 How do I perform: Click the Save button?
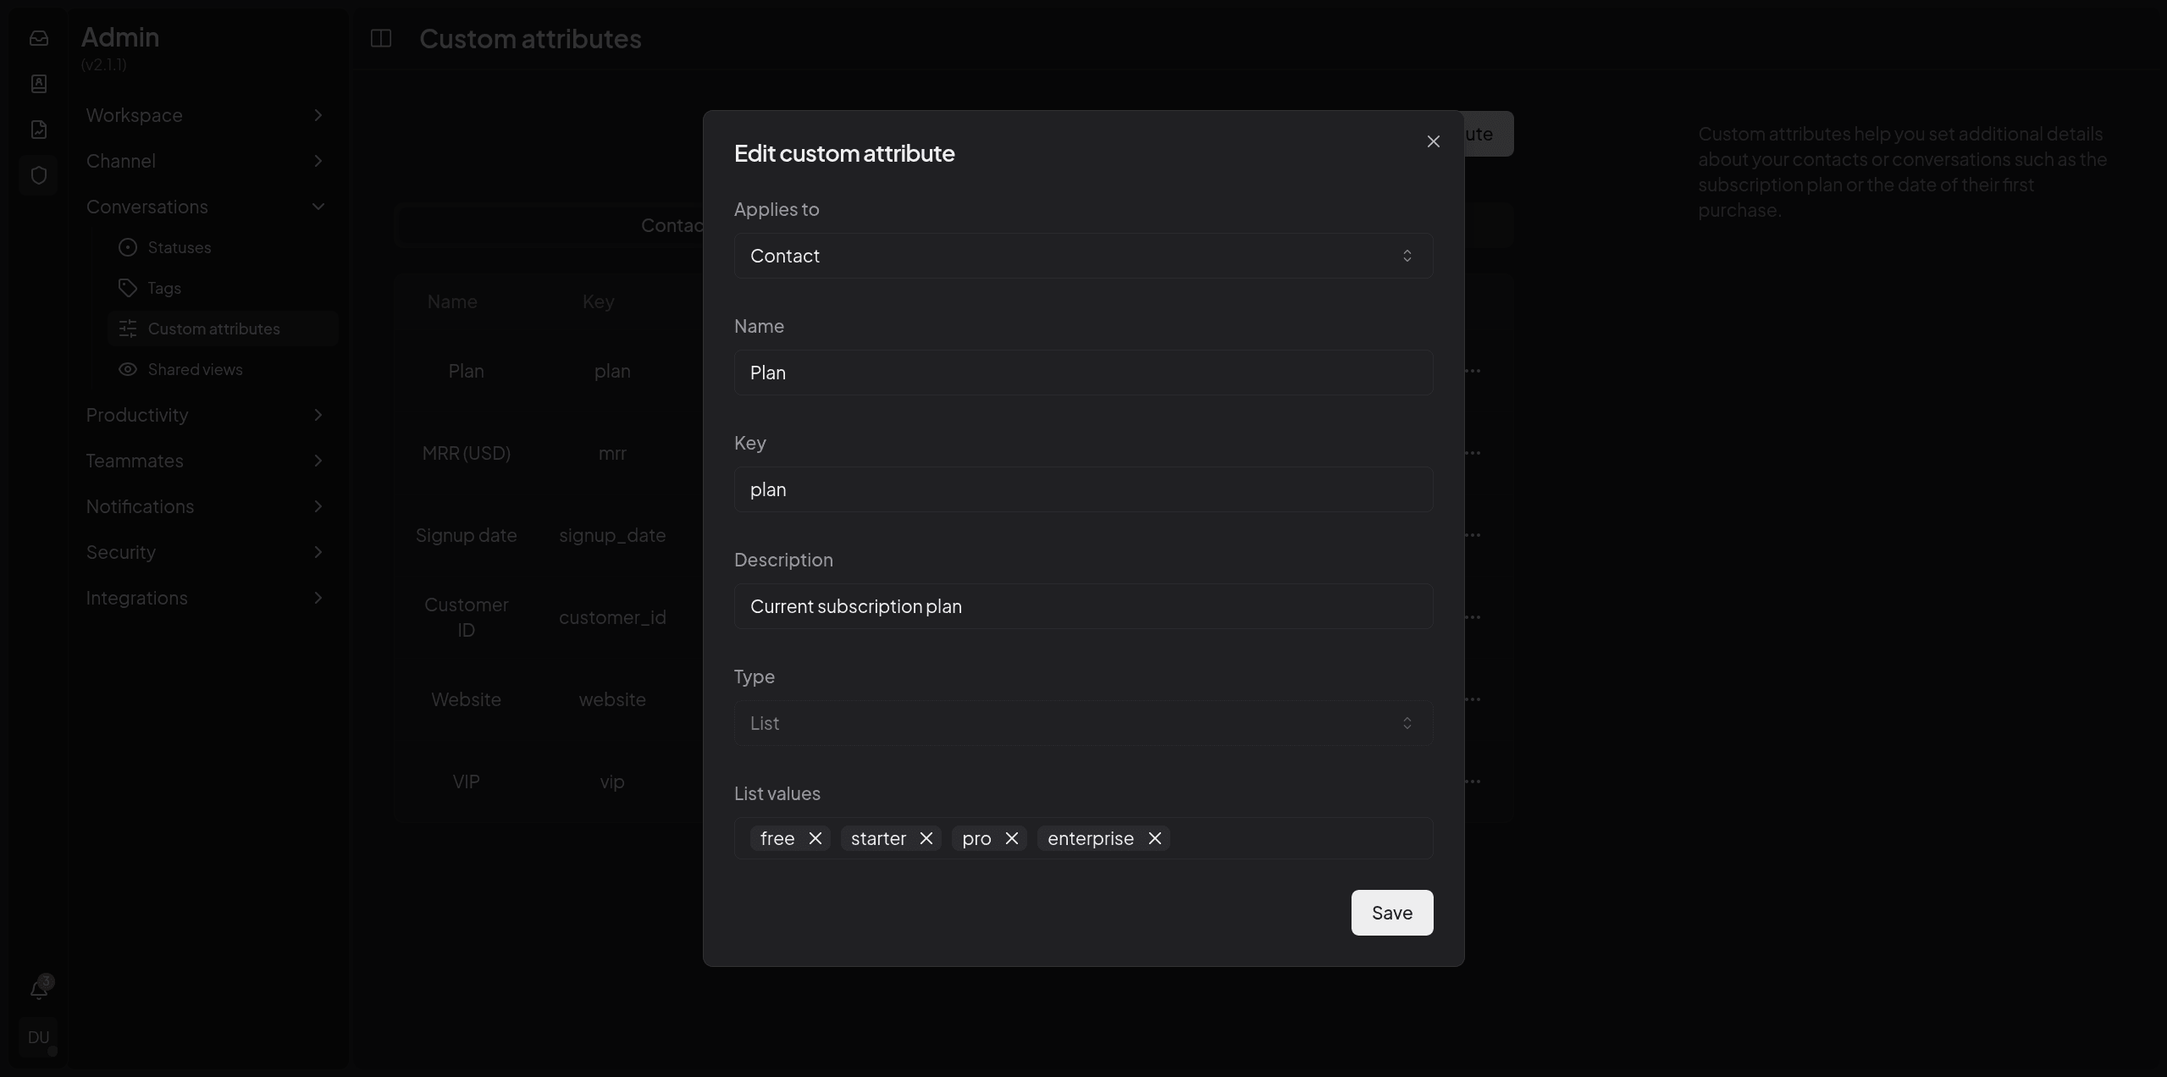[x=1391, y=913]
